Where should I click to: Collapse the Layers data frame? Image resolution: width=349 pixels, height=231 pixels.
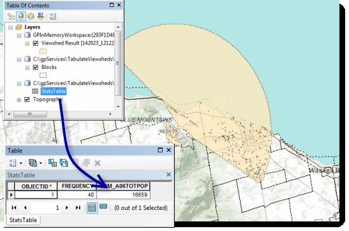[10, 27]
